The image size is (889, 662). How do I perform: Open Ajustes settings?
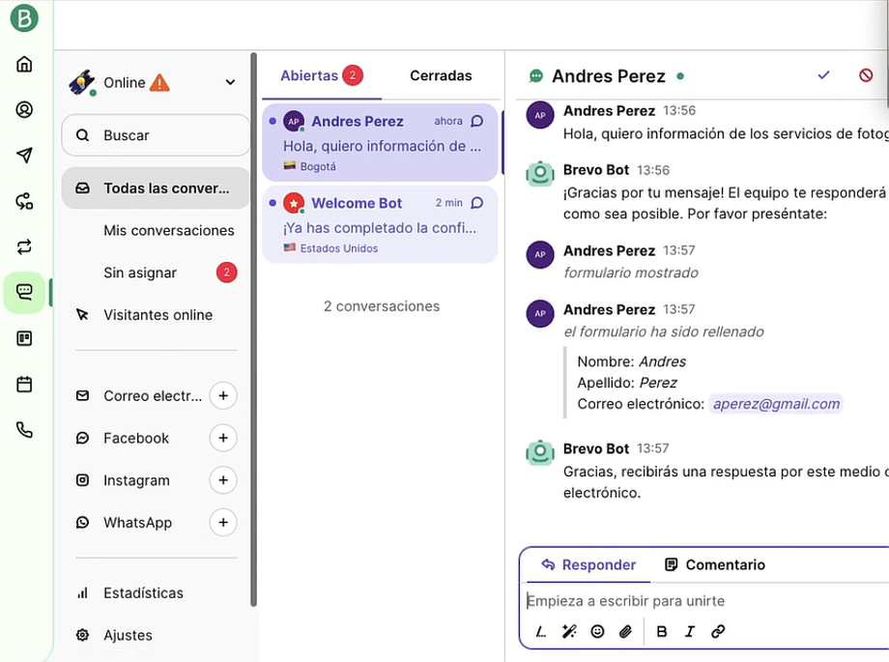[x=114, y=635]
